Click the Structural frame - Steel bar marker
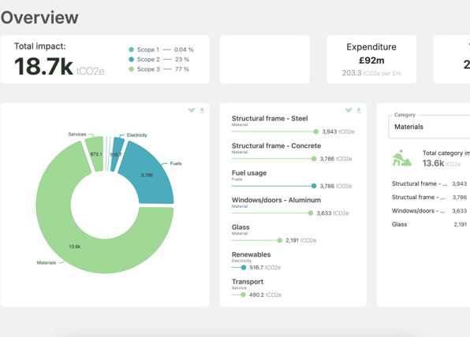This screenshot has height=337, width=470. click(315, 131)
